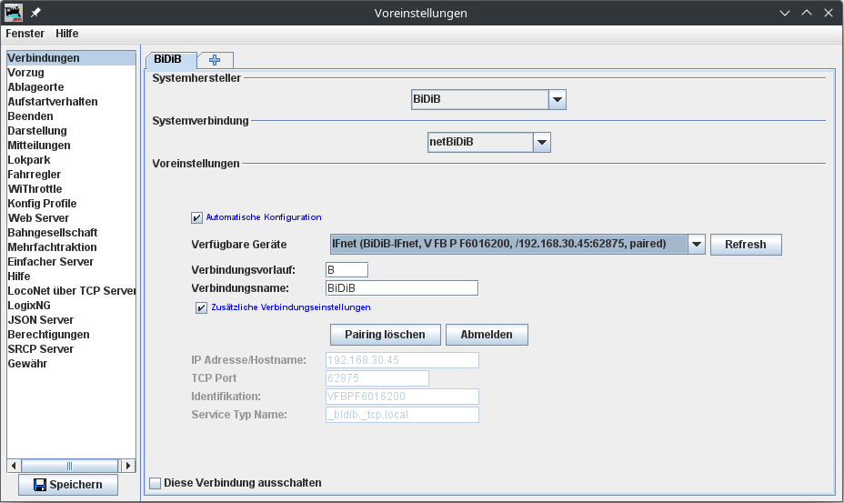844x503 pixels.
Task: Select Mitteilungen in the sidebar list
Action: coord(71,146)
